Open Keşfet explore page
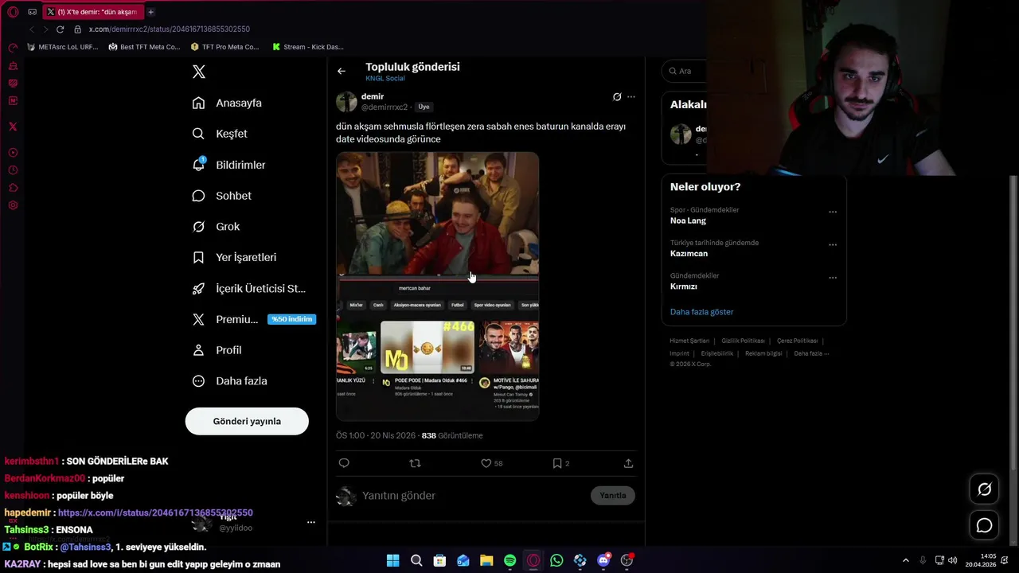Image resolution: width=1019 pixels, height=573 pixels. pyautogui.click(x=220, y=134)
